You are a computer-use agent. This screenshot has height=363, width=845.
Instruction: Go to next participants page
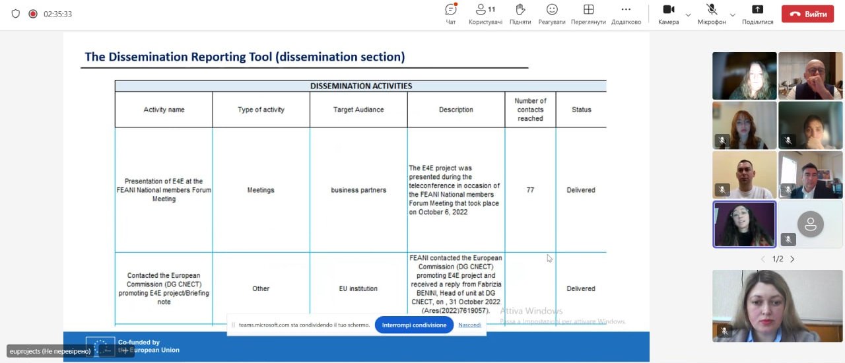click(792, 259)
